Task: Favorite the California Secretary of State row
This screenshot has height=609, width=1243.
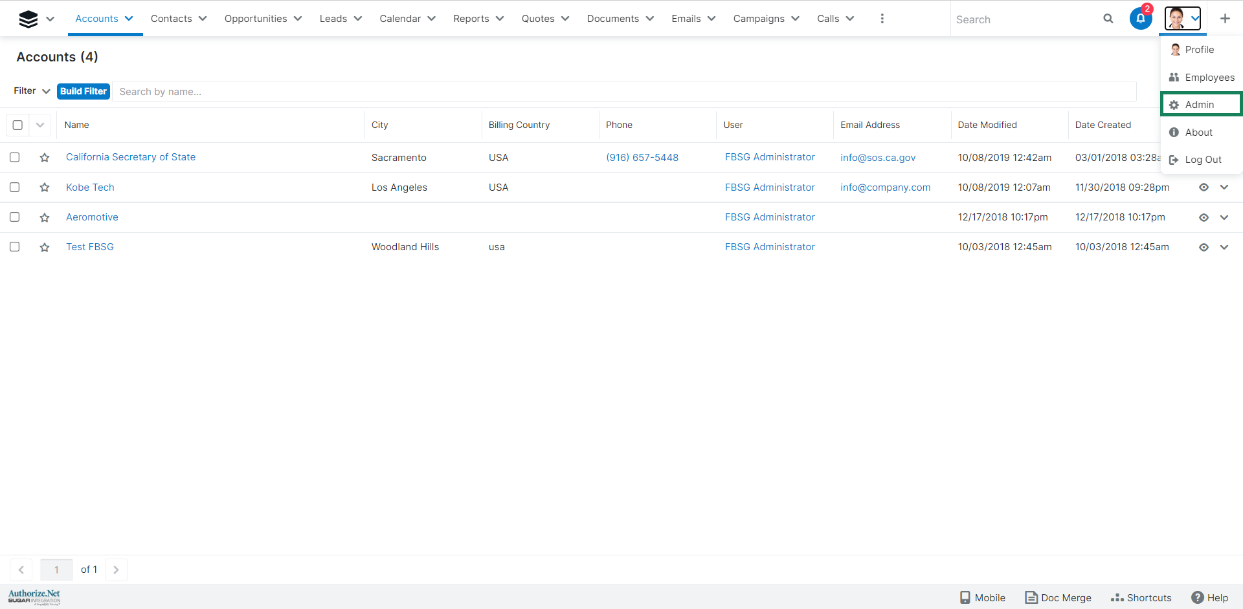Action: [45, 158]
